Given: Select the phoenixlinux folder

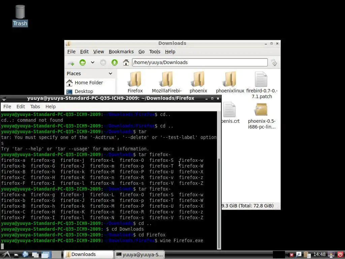Looking at the screenshot, I should tap(230, 82).
